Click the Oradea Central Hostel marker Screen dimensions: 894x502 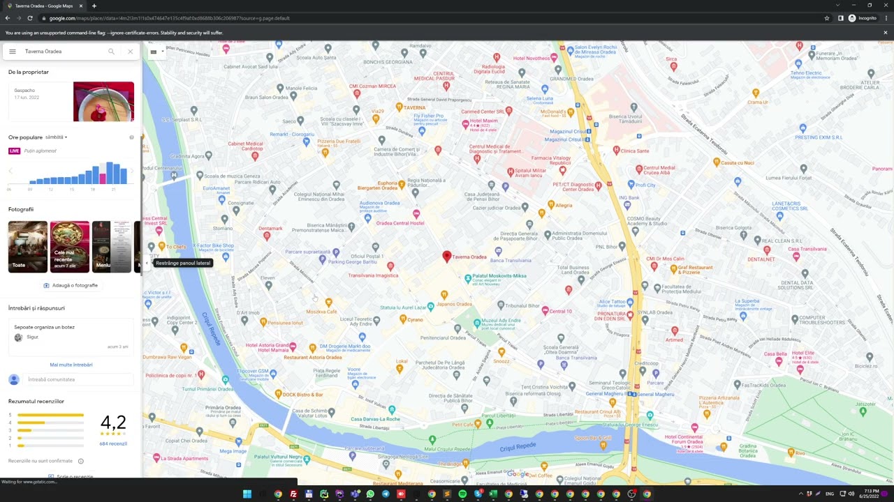click(416, 213)
